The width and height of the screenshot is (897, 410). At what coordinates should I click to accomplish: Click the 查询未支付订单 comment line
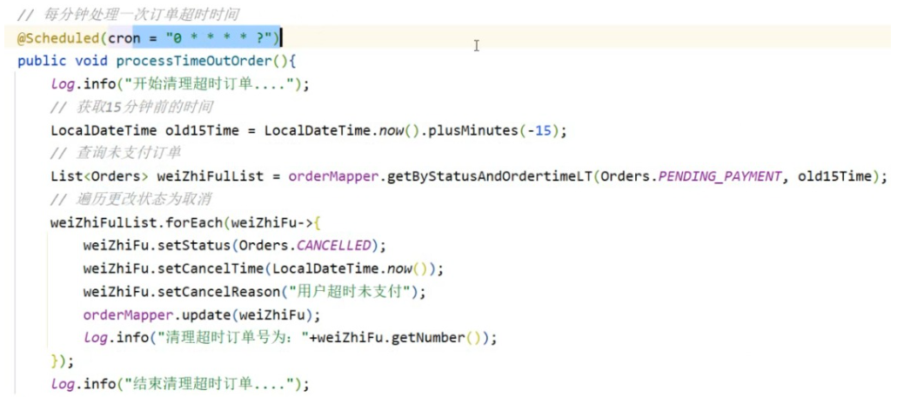(x=116, y=153)
